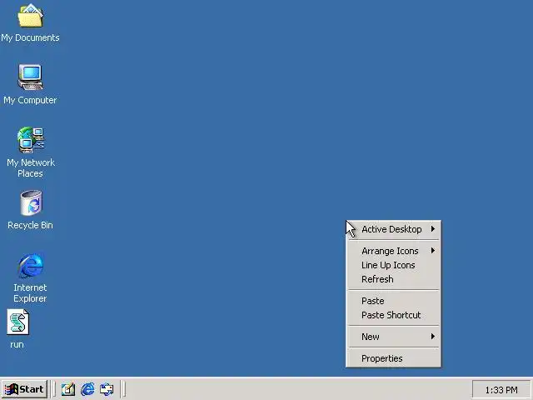This screenshot has width=533, height=400.
Task: Click Show Desktop in Quick Launch
Action: (x=68, y=389)
